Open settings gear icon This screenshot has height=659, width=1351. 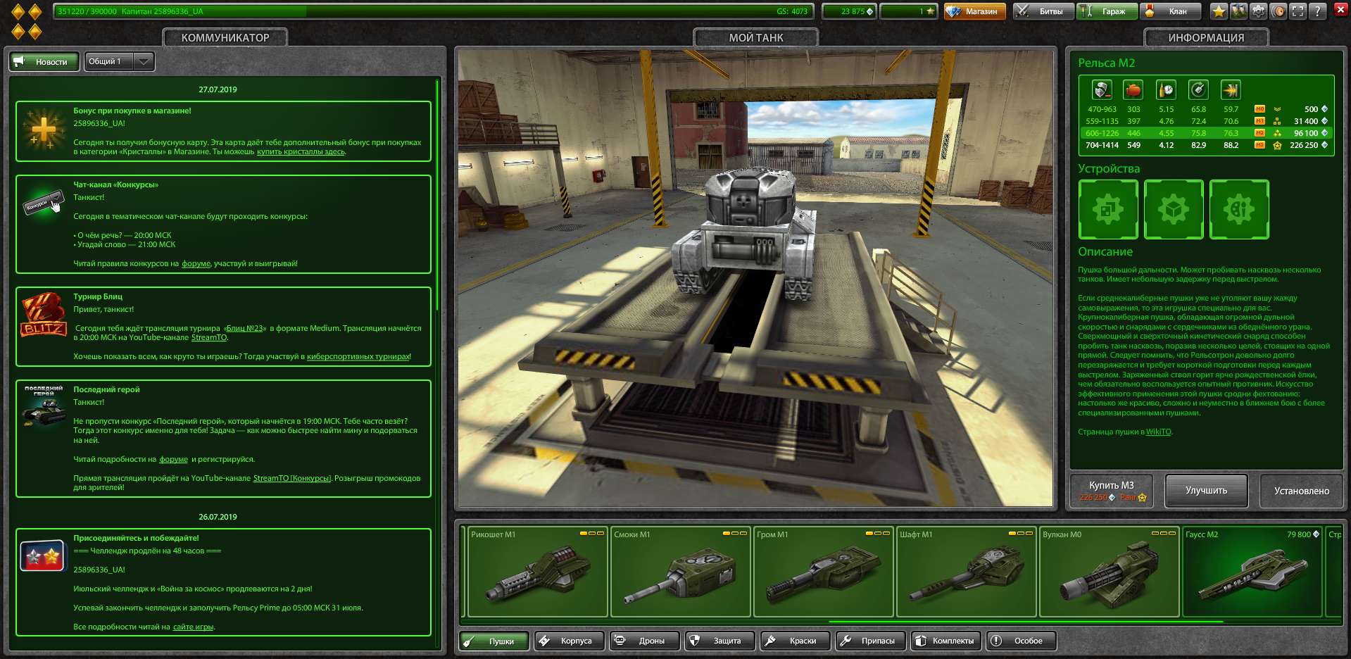point(1258,11)
